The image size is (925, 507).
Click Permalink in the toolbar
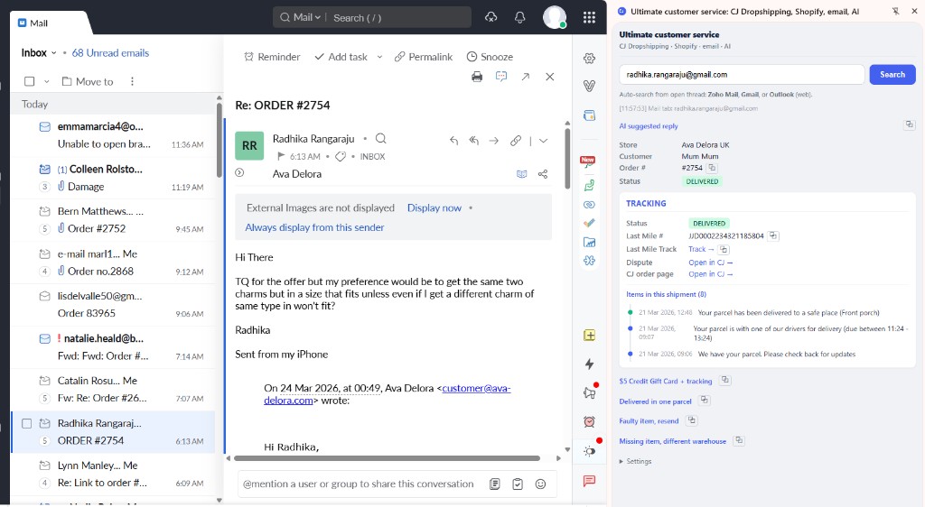click(x=424, y=57)
